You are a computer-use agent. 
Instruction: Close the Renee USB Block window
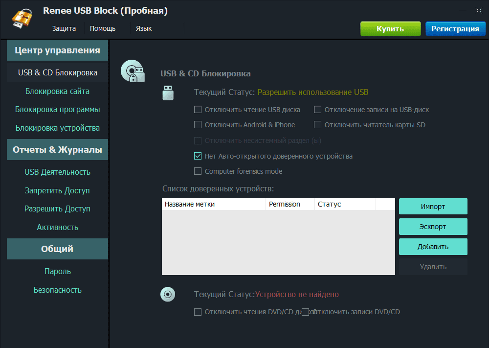[x=478, y=10]
